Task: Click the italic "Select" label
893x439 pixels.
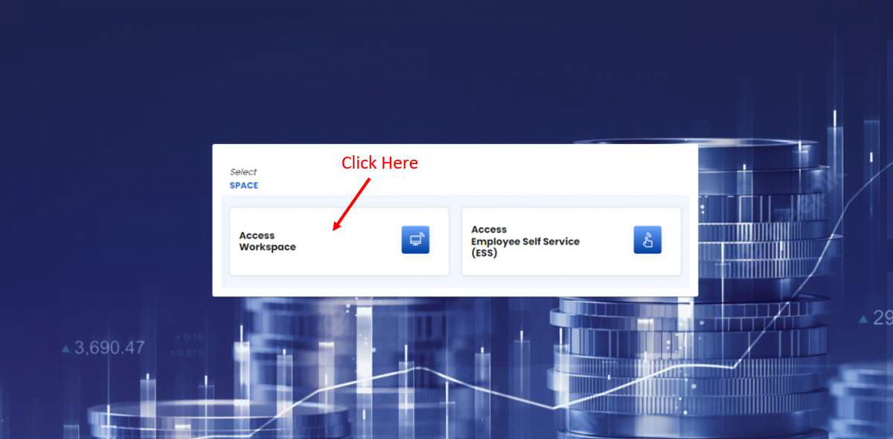Action: click(243, 172)
